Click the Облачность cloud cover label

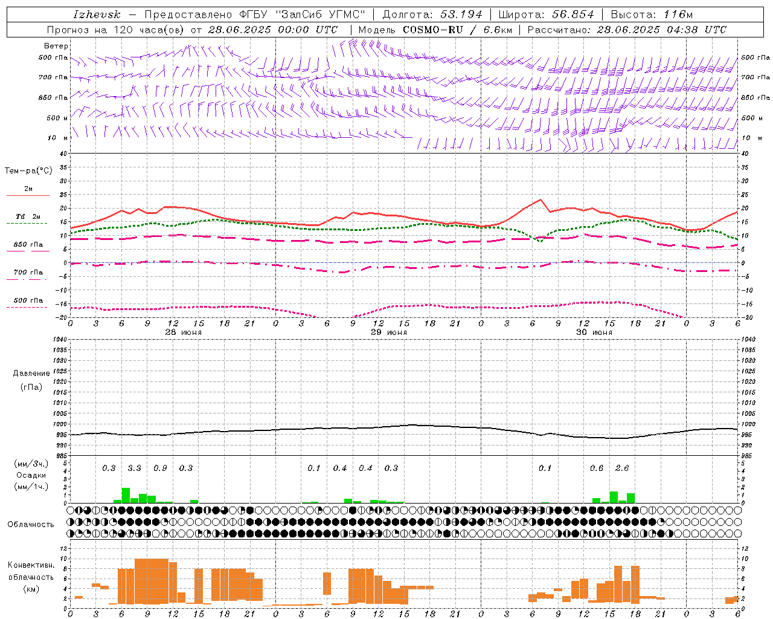(x=31, y=525)
